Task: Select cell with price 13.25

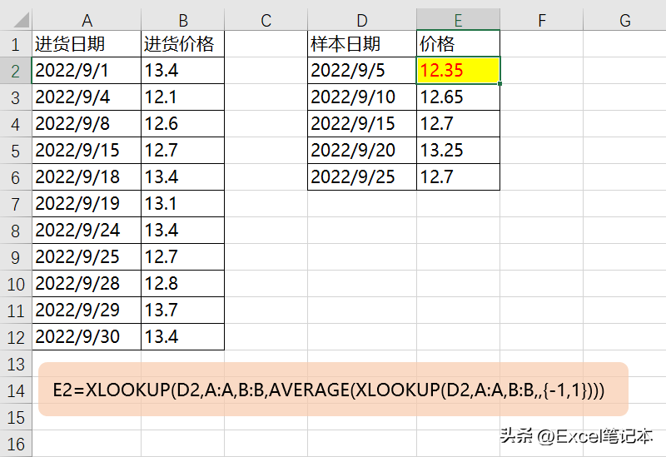Action: point(458,151)
